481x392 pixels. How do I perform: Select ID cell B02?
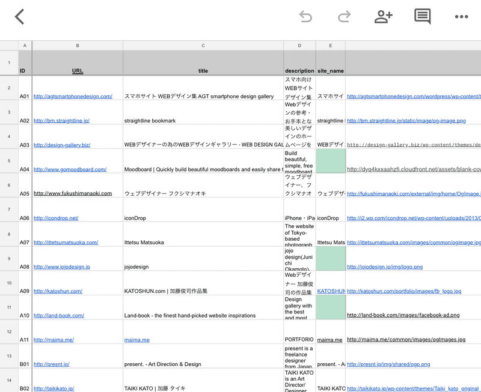click(x=25, y=381)
